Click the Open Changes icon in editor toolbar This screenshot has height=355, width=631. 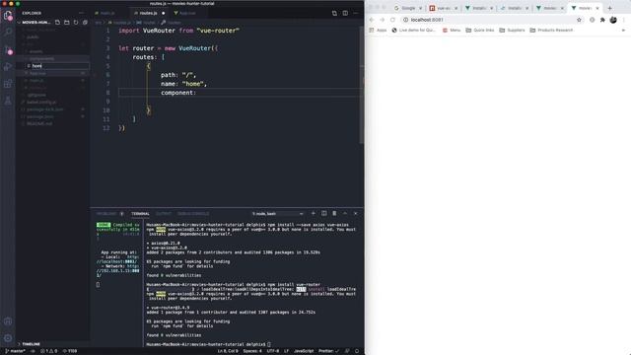(x=334, y=13)
